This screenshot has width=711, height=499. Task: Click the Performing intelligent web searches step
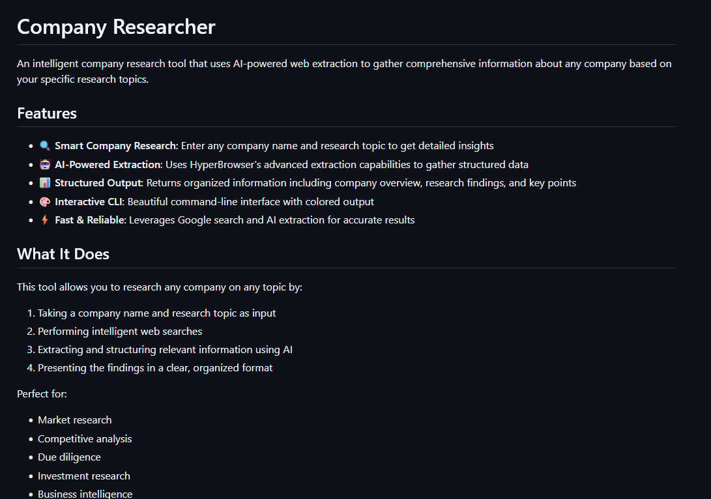click(120, 332)
